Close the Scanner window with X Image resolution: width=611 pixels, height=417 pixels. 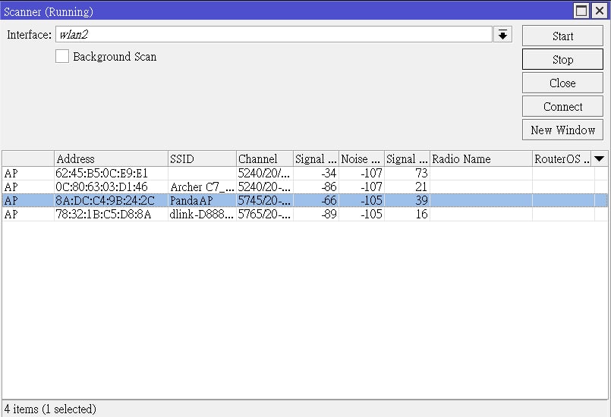coord(600,11)
